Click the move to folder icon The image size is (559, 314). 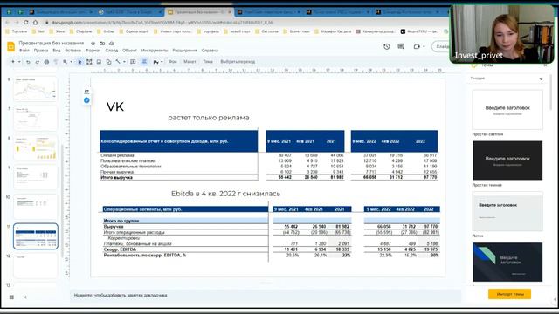pyautogui.click(x=102, y=44)
